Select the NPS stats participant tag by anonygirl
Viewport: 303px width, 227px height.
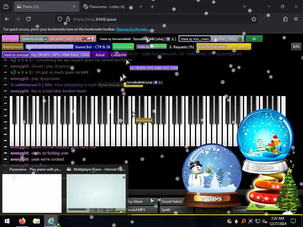click(x=46, y=55)
